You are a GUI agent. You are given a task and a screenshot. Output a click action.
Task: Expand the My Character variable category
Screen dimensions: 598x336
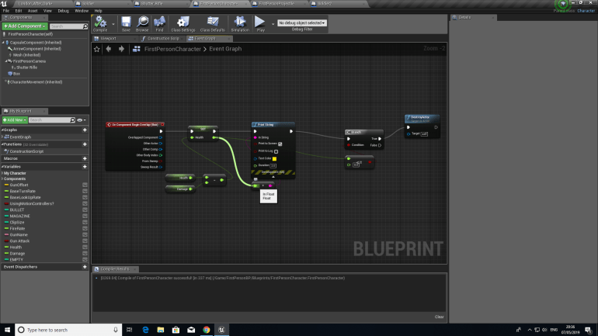click(2, 173)
